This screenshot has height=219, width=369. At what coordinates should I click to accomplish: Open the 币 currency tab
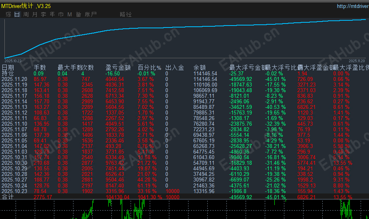click(x=61, y=14)
